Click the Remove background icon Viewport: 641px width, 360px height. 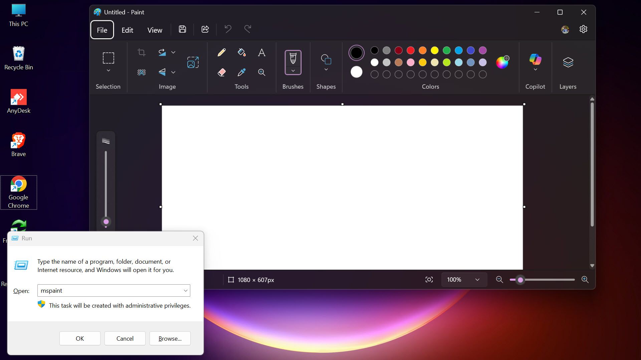[142, 72]
